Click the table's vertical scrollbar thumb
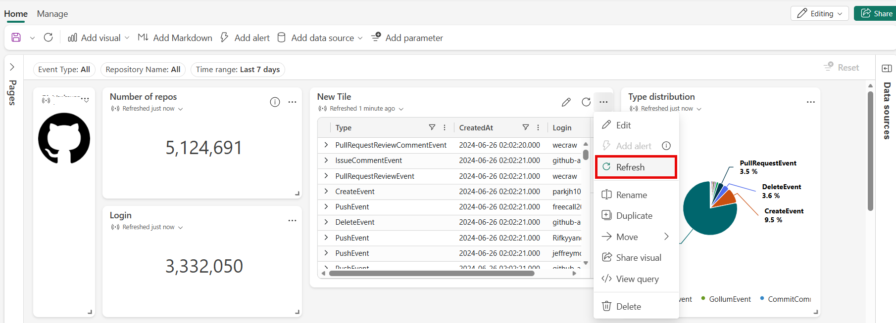Screen dimensions: 896x323 (586, 155)
